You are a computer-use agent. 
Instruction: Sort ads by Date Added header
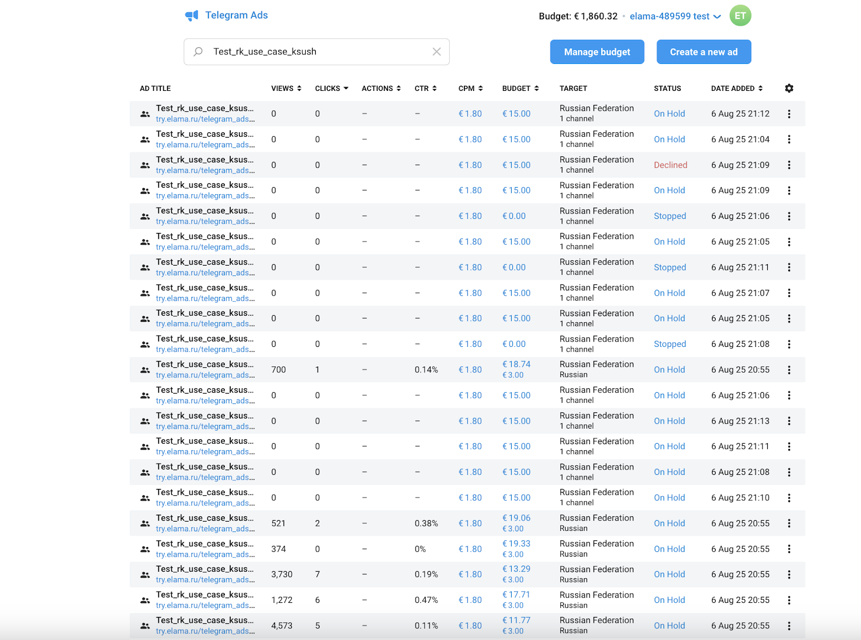point(736,88)
